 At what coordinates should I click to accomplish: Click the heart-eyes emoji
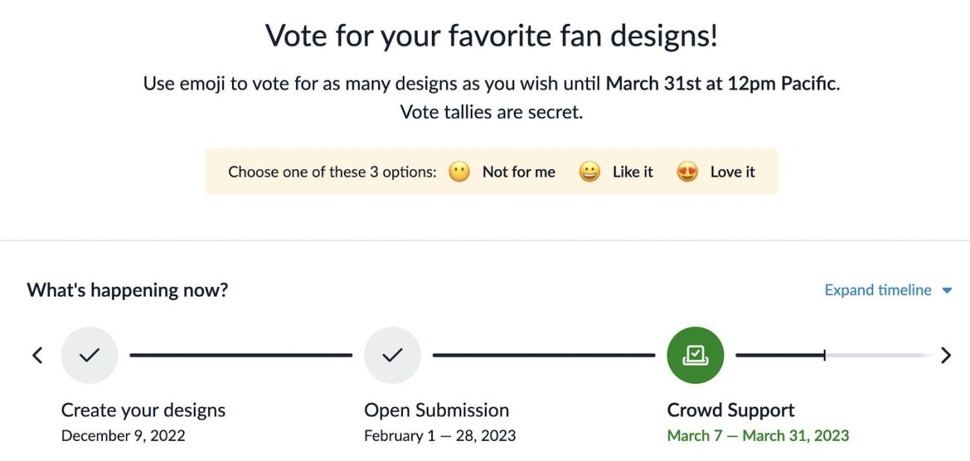click(x=687, y=172)
